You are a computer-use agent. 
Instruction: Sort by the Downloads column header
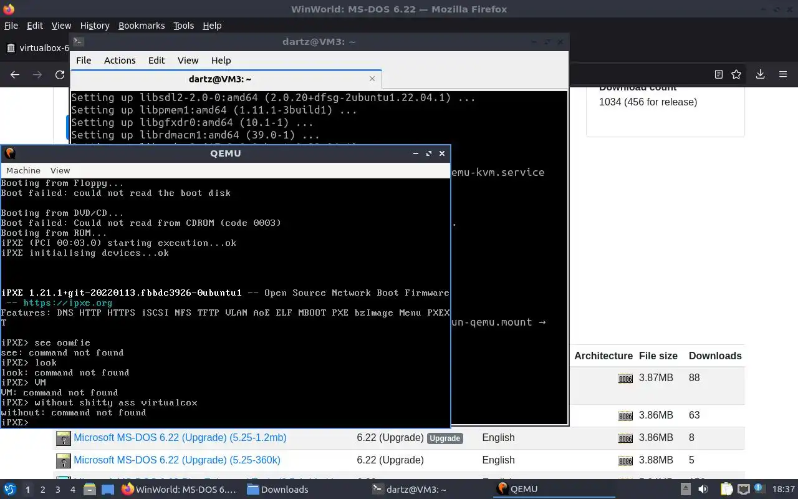coord(715,356)
